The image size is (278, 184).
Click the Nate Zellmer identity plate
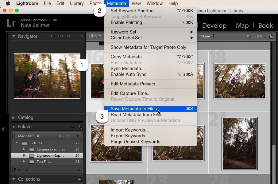pyautogui.click(x=35, y=25)
